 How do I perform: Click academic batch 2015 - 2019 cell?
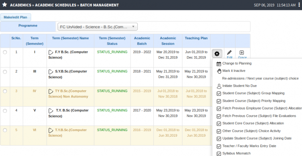142,91
